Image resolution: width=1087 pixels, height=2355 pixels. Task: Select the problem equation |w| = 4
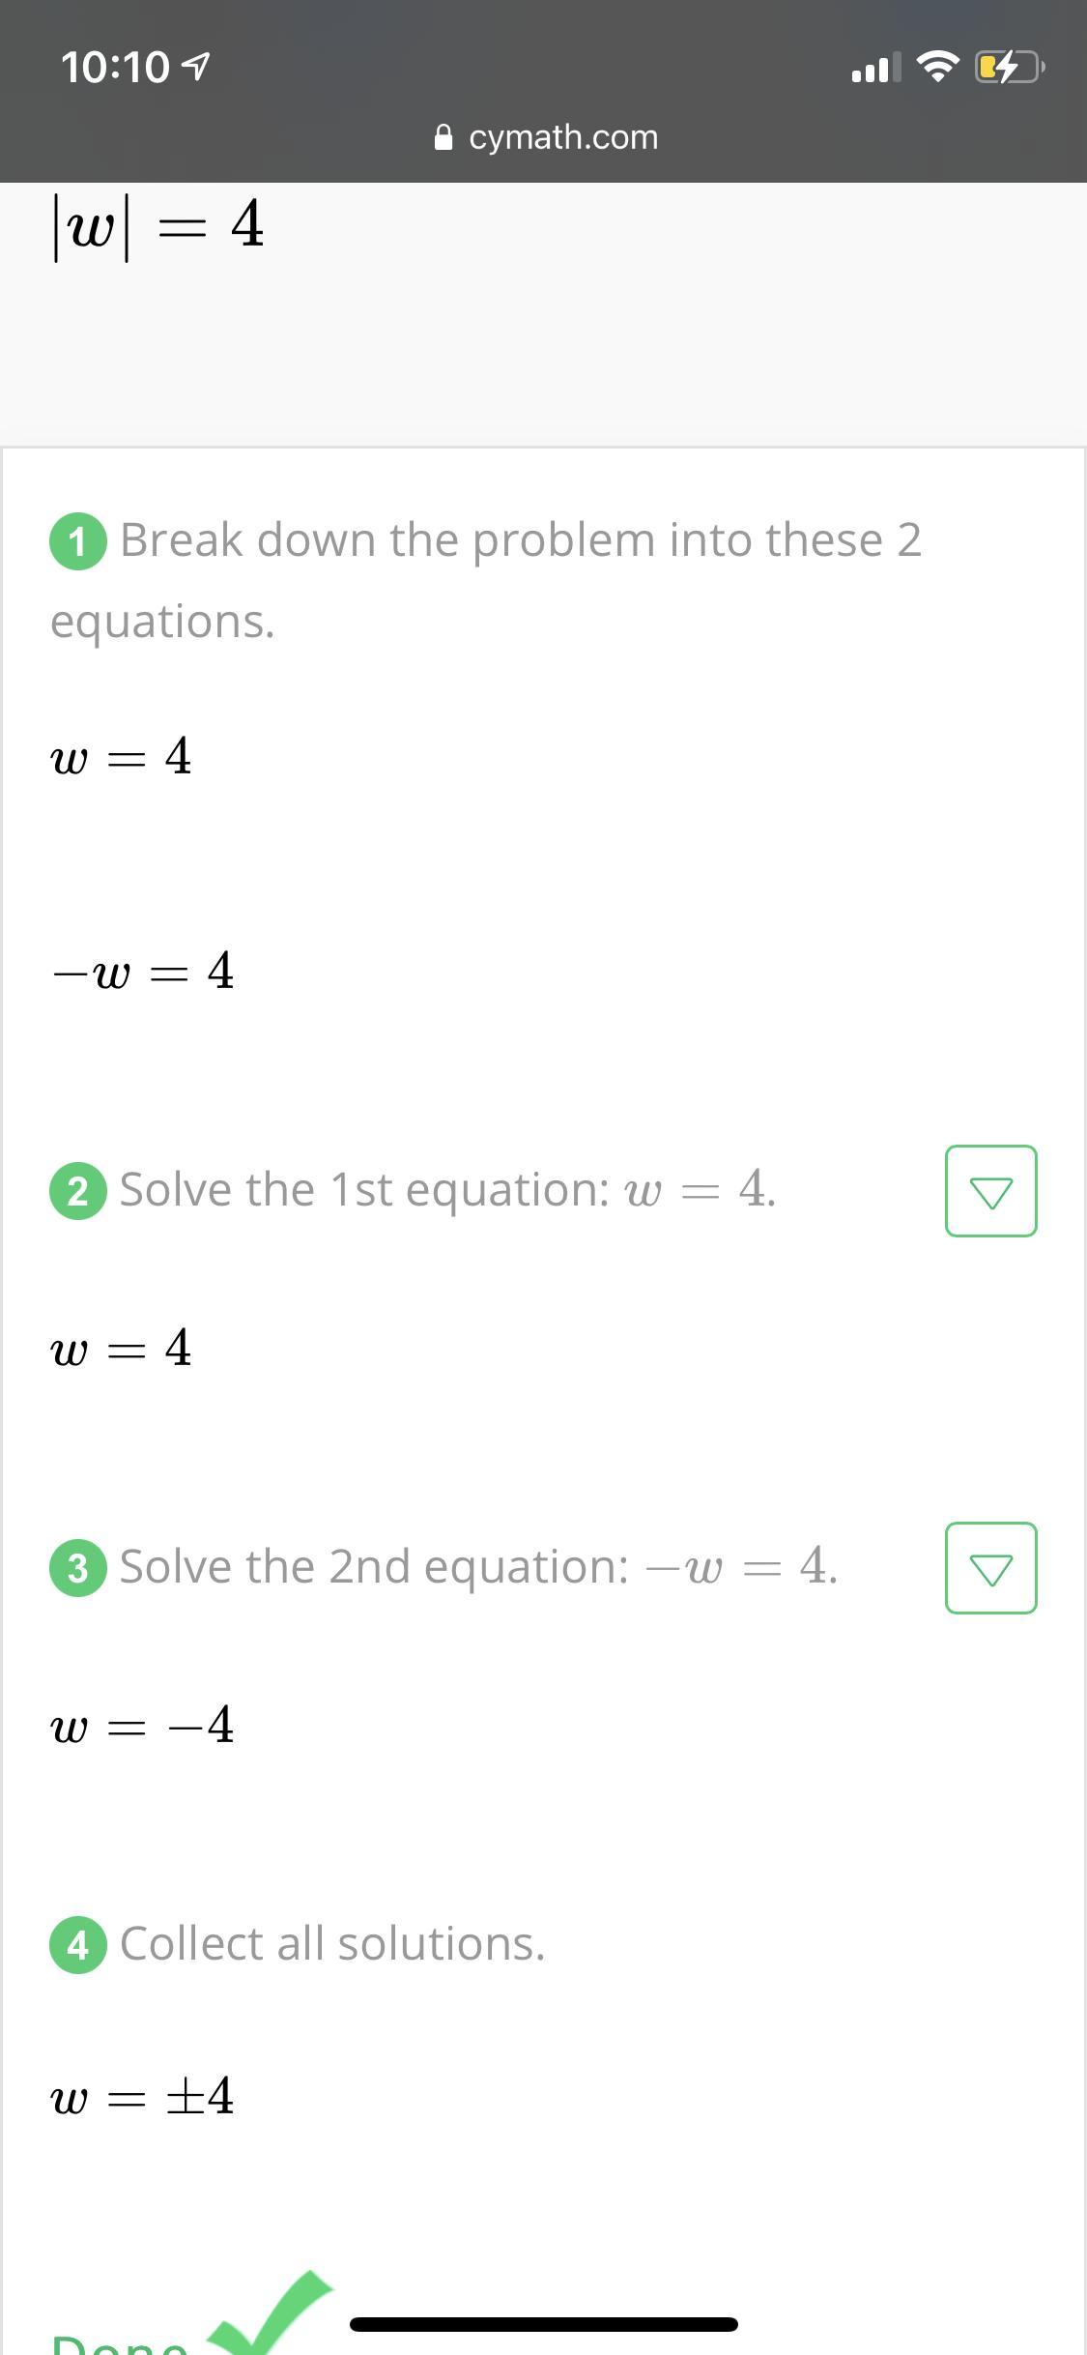(x=157, y=226)
